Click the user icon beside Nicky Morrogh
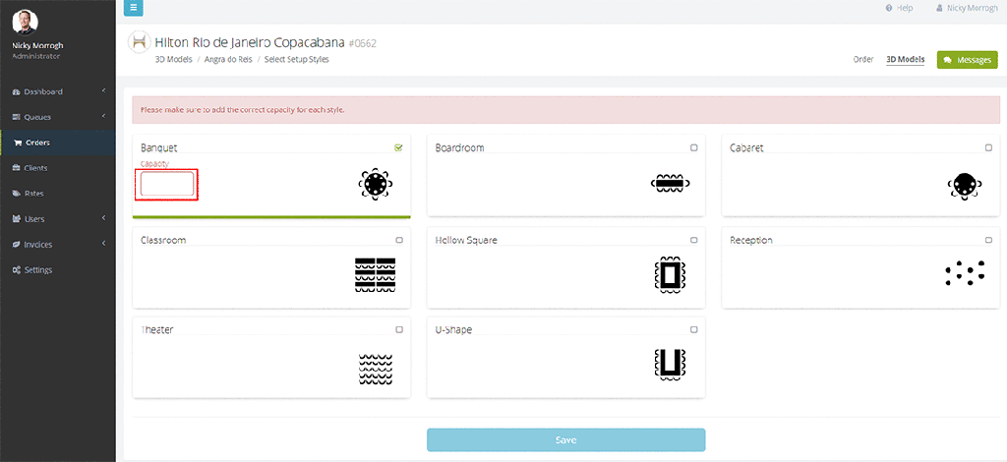Viewport: 1007px width, 462px height. 939,8
